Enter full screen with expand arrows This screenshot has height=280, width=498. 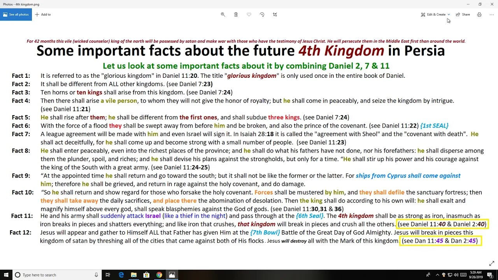coord(492,263)
